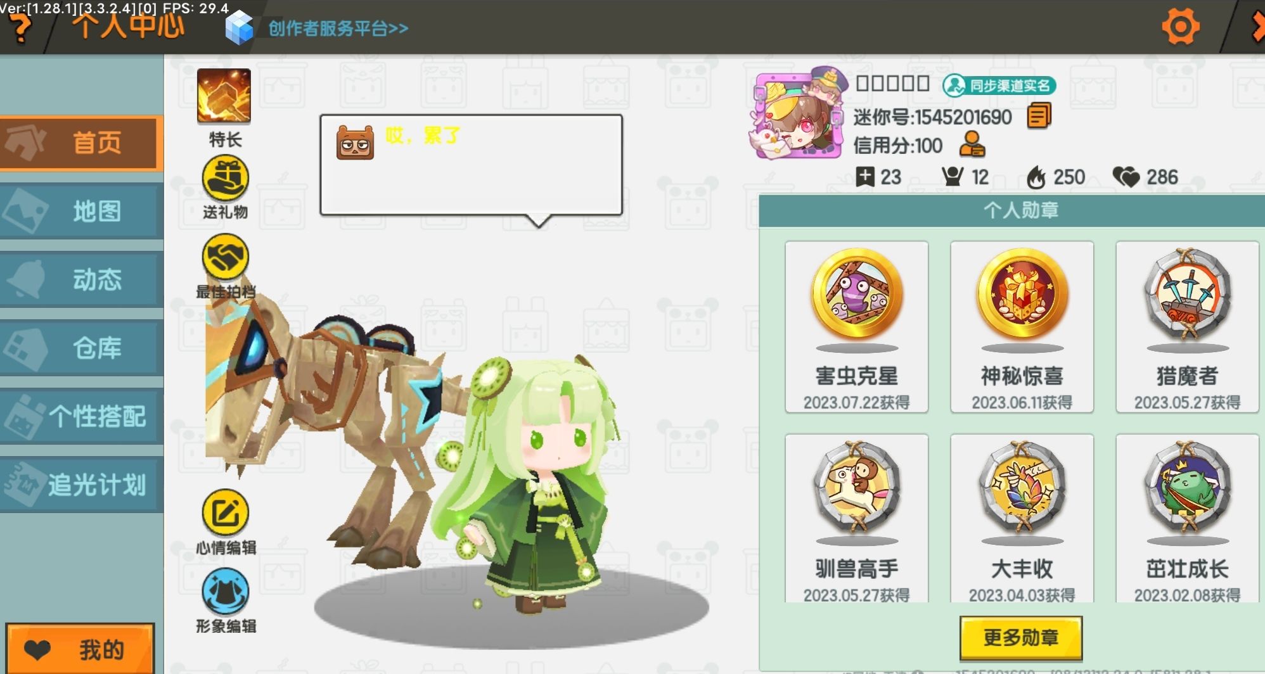Select the 首页 tab in the sidebar
This screenshot has width=1265, height=674.
point(81,143)
